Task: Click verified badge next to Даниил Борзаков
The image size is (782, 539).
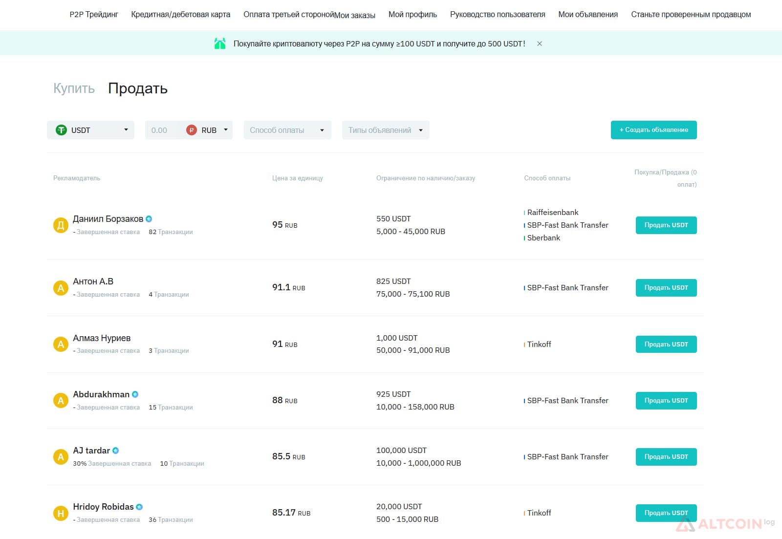Action: click(149, 219)
